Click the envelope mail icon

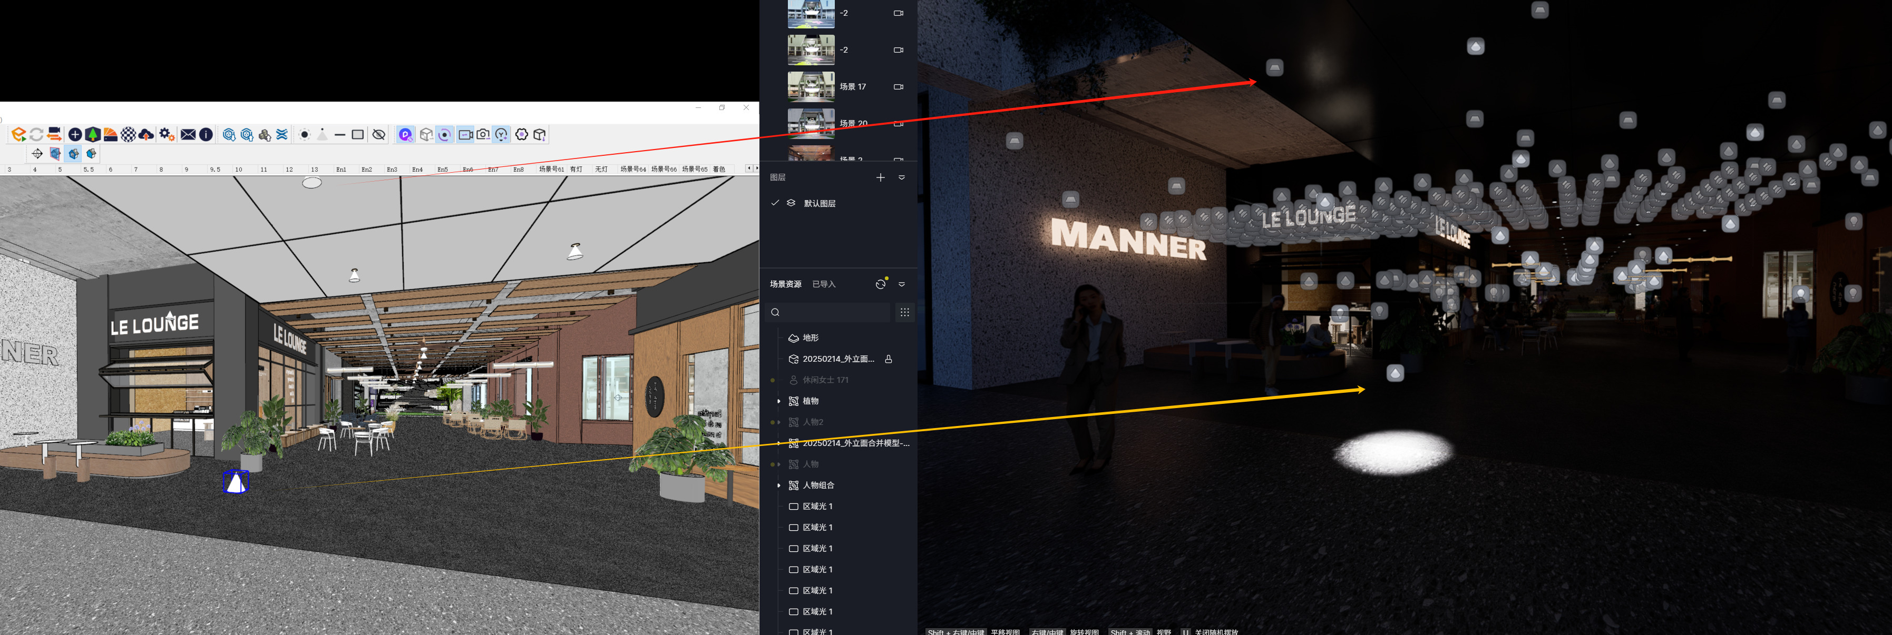(x=188, y=134)
